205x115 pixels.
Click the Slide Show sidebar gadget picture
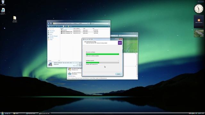click(199, 33)
